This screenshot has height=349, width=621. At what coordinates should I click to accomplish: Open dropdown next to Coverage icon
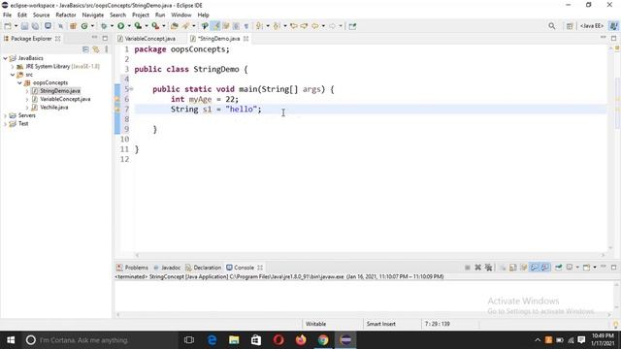click(x=147, y=26)
